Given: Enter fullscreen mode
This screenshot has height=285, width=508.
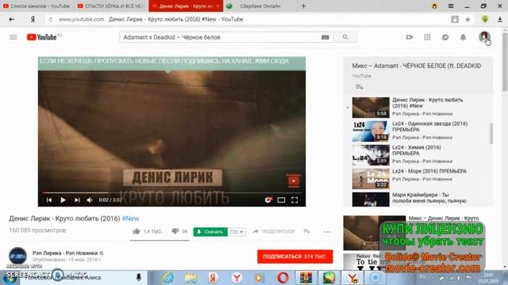Looking at the screenshot, I should point(294,200).
